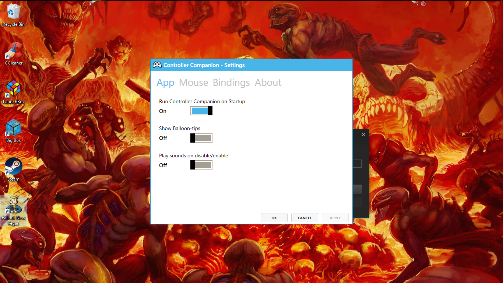Screen dimensions: 503x283
Task: Click the 'Show Balloon-tips' label
Action: click(180, 128)
